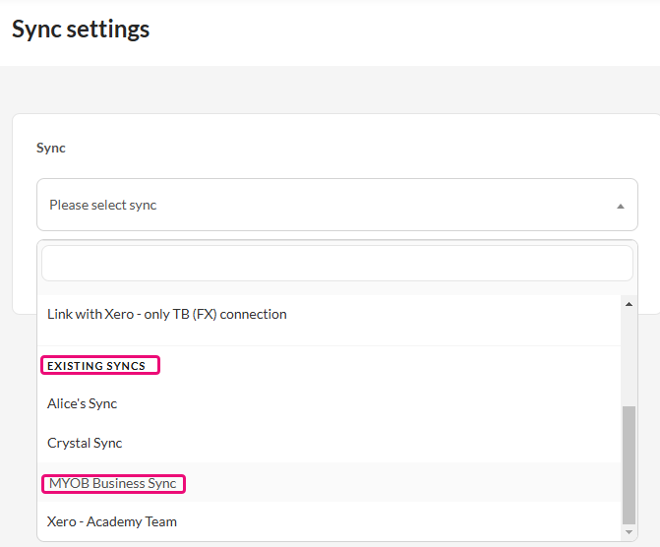Click the caret arrow in sync selector

click(620, 206)
